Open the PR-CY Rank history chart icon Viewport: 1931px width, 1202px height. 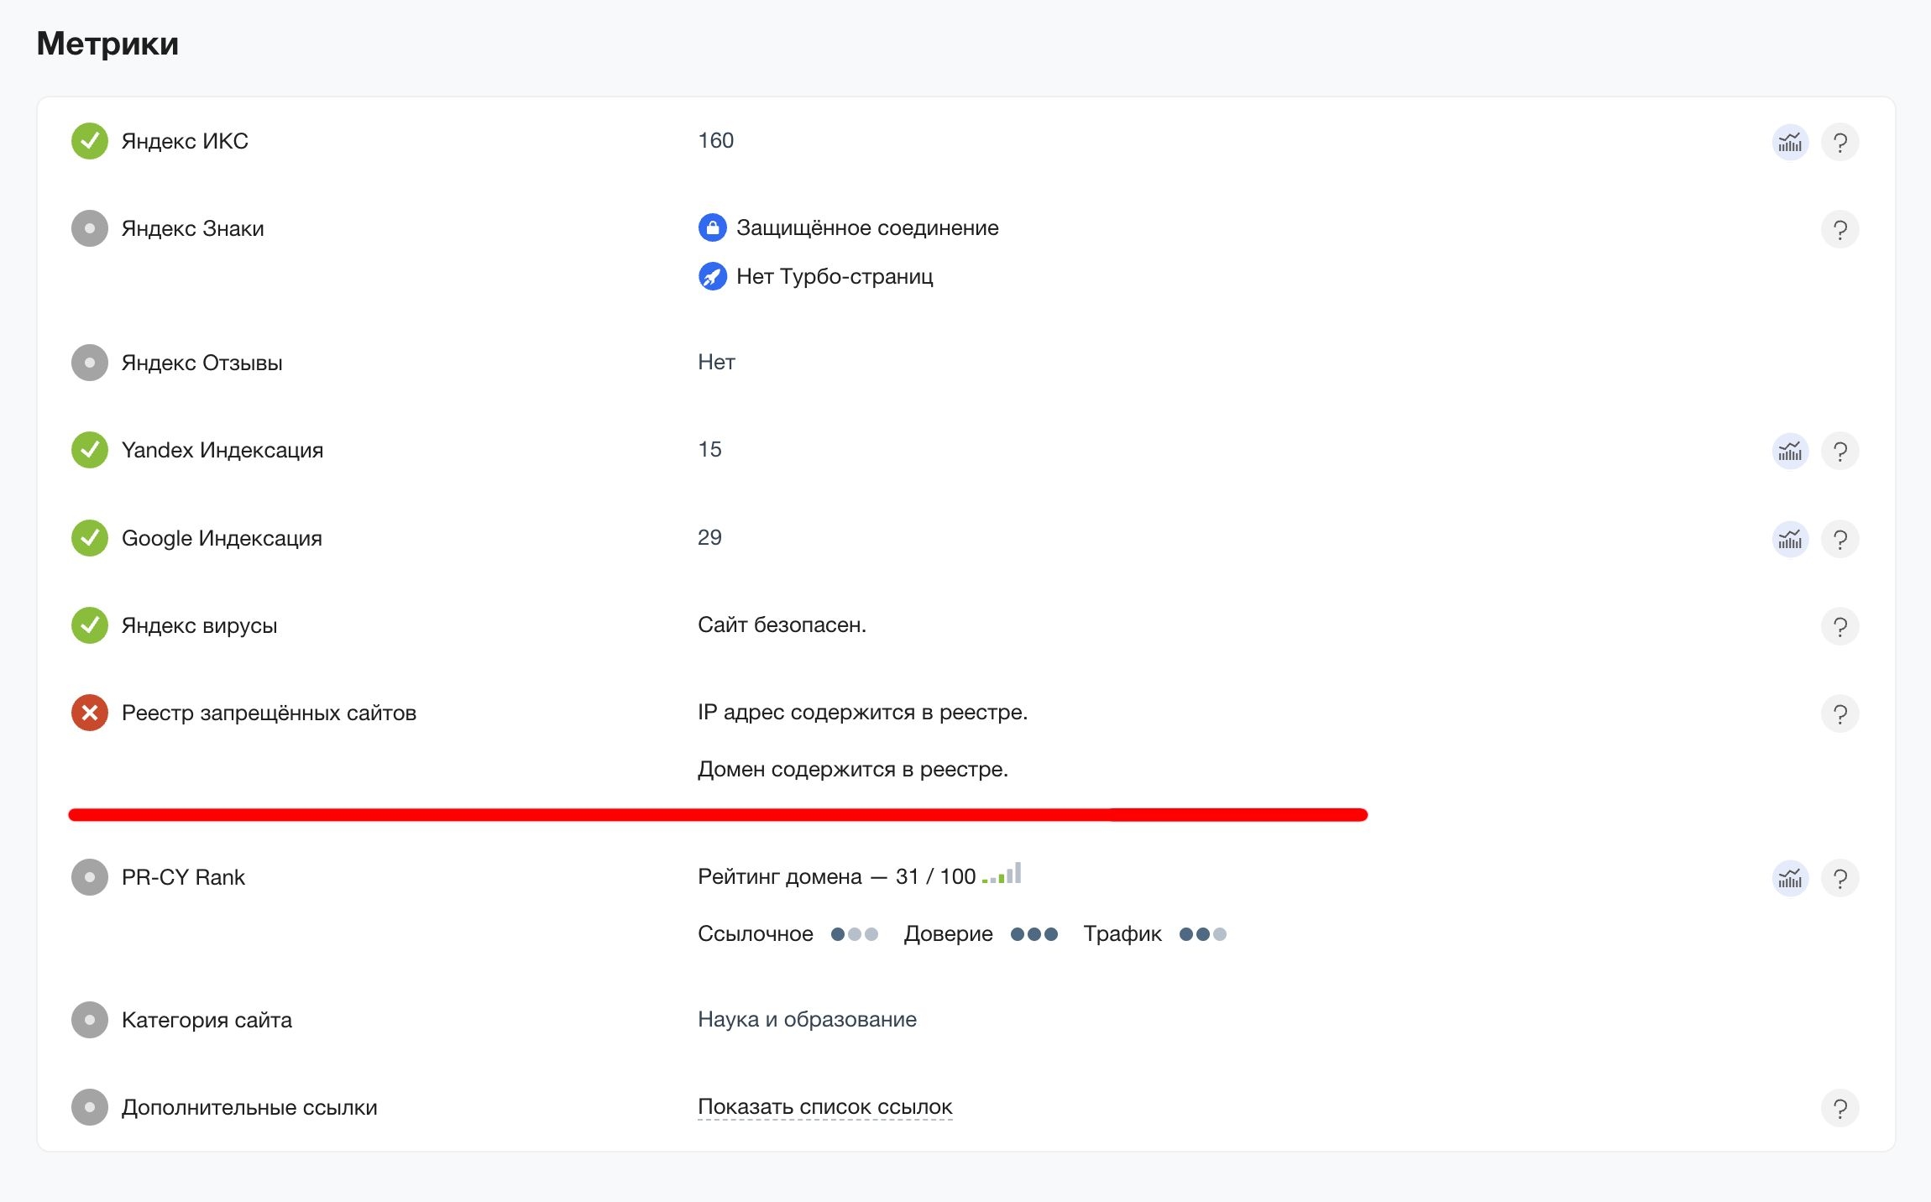point(1791,879)
